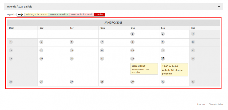Viewport: 228px width, 110px height.
Task: Open the Imprimir link
Action: pos(201,104)
